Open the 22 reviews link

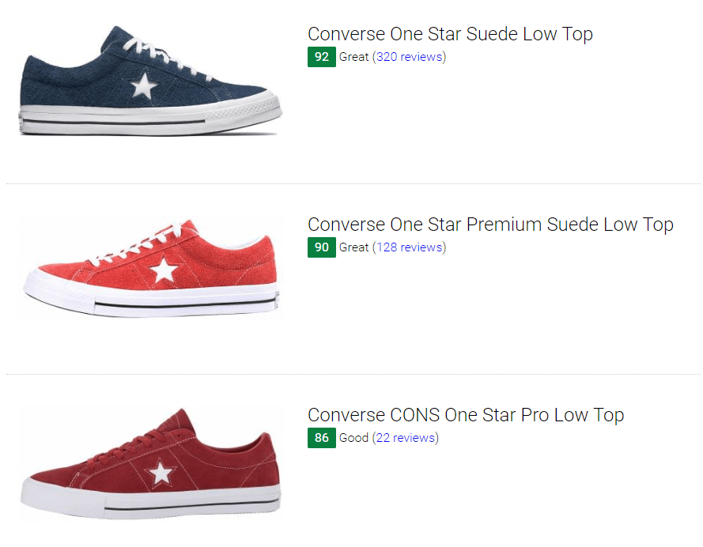(406, 438)
